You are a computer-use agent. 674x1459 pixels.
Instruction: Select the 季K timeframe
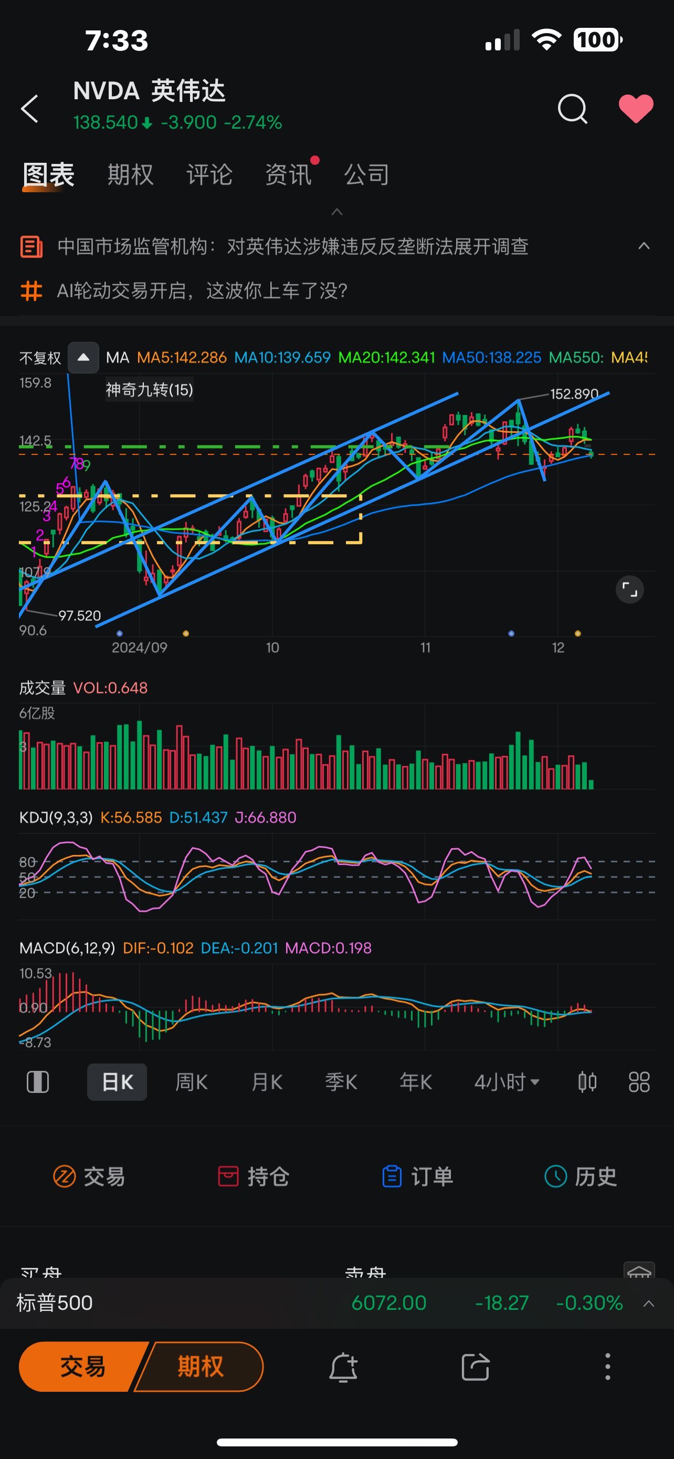pos(341,1082)
